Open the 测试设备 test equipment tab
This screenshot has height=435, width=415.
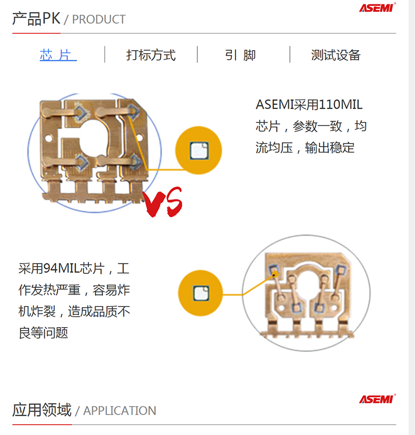tap(336, 55)
